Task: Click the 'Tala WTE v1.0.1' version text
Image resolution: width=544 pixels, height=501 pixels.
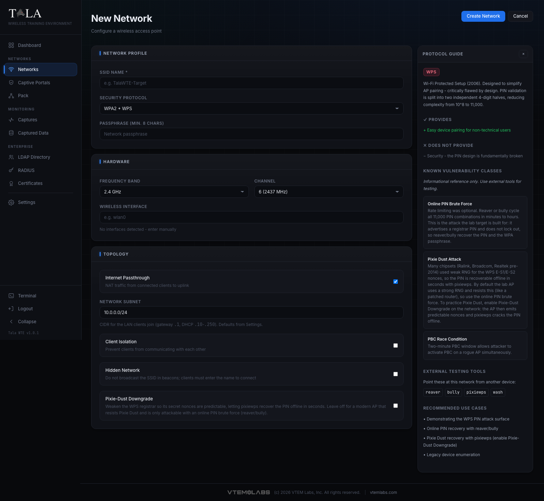Action: click(23, 333)
